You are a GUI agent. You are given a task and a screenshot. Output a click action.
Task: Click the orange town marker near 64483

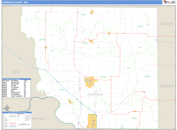91,42
